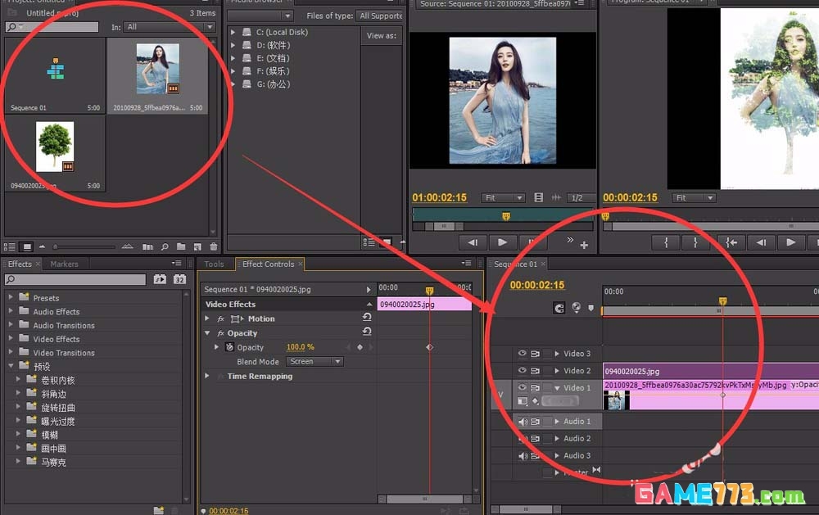Click the Find magnifier icon in Project panel

pyautogui.click(x=165, y=246)
